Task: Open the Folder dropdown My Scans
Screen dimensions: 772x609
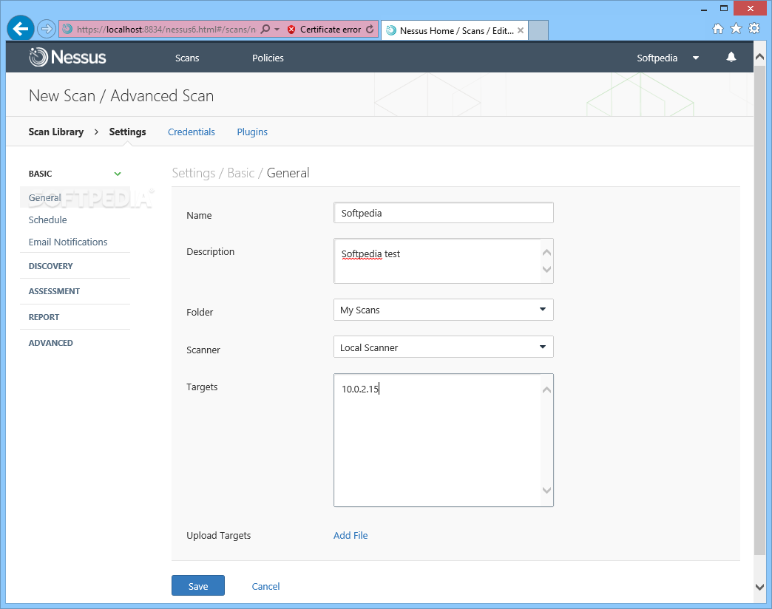Action: coord(444,310)
